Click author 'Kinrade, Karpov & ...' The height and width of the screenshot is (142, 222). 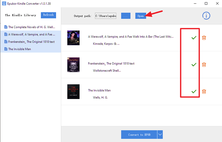(x=106, y=44)
